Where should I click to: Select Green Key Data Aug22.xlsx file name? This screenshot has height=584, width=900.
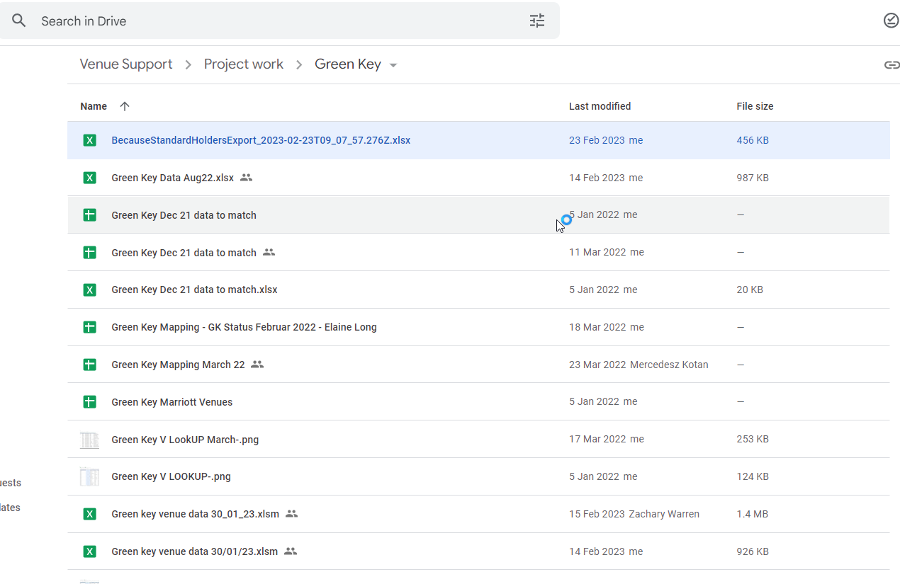tap(172, 178)
